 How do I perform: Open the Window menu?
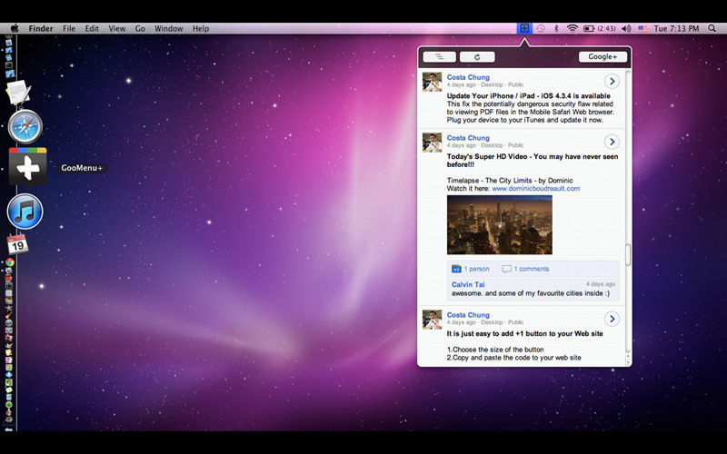tap(169, 28)
